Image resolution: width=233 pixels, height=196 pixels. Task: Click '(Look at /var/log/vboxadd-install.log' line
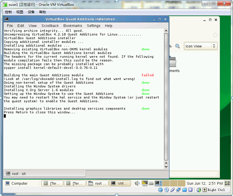(x=70, y=79)
